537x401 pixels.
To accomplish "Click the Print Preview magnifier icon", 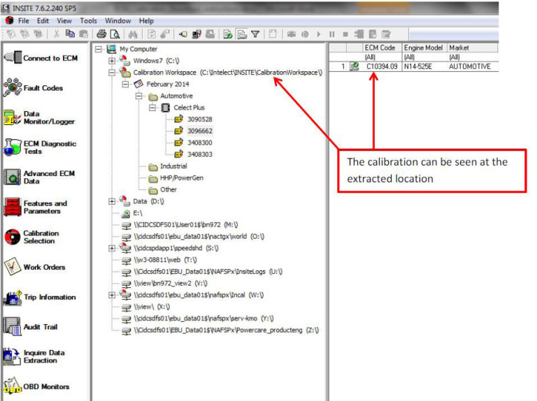I will pos(115,34).
